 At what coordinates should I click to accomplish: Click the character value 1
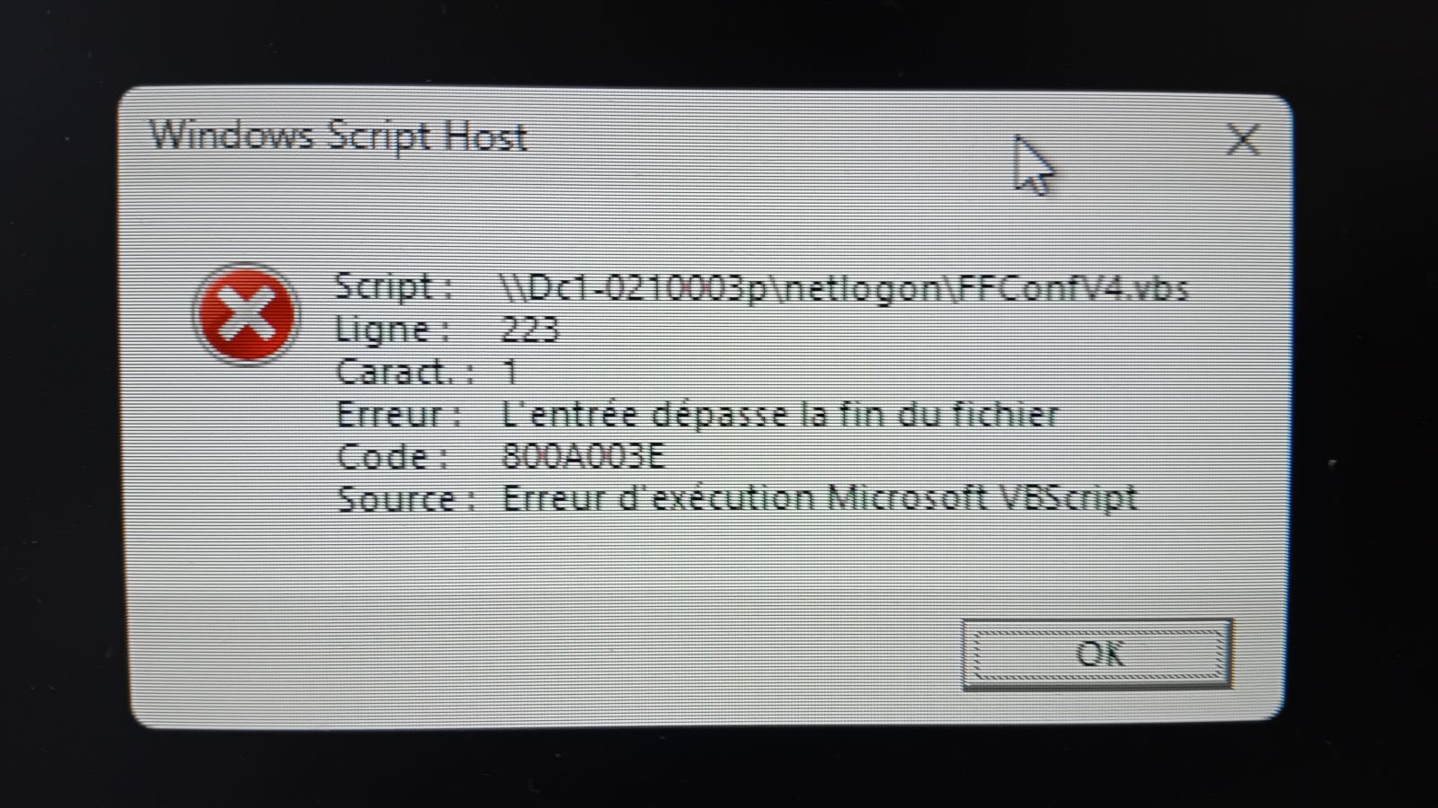tap(510, 372)
